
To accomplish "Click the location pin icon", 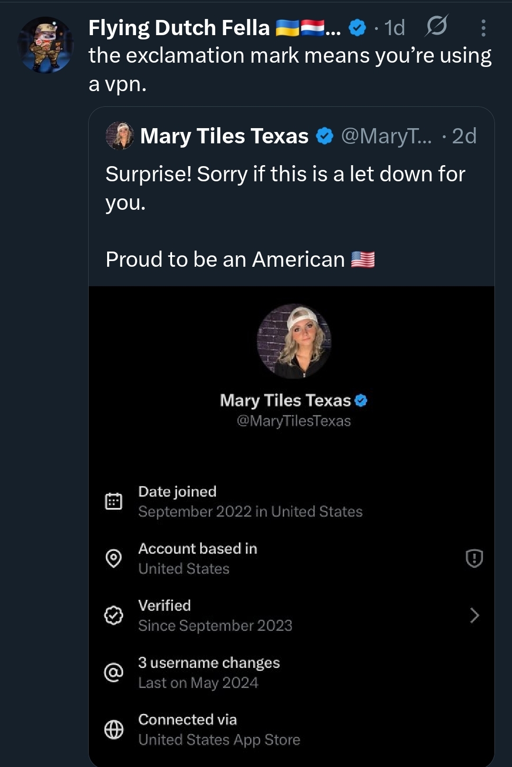I will coord(114,558).
